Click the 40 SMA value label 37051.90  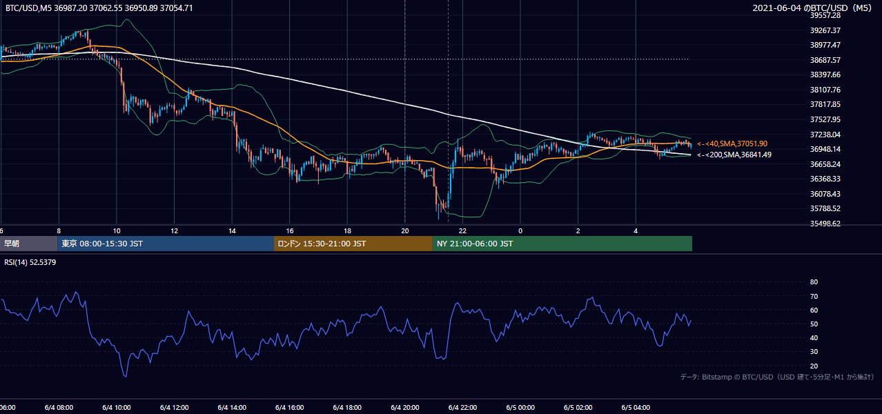click(732, 144)
